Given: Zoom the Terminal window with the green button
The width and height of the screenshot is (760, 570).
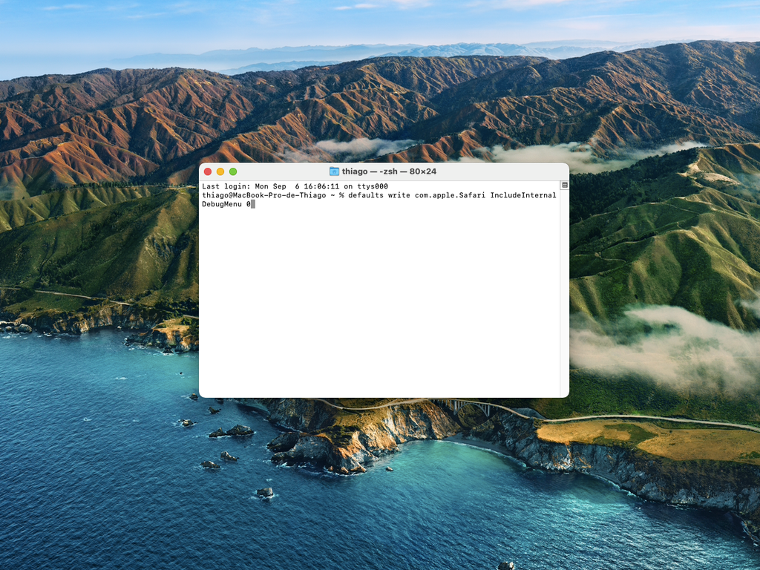Looking at the screenshot, I should (233, 171).
